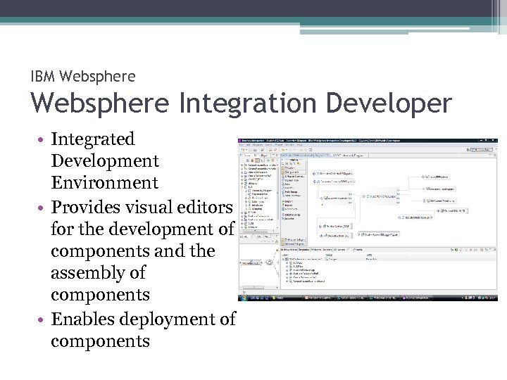This screenshot has width=507, height=380.
Task: Switch to the second Assembly Diagram editor tab
Action: coord(349,156)
